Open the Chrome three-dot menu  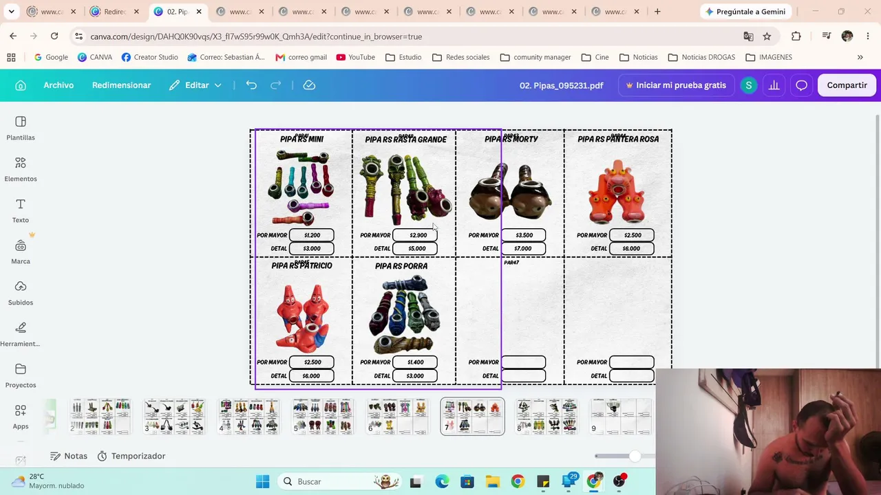pyautogui.click(x=867, y=36)
